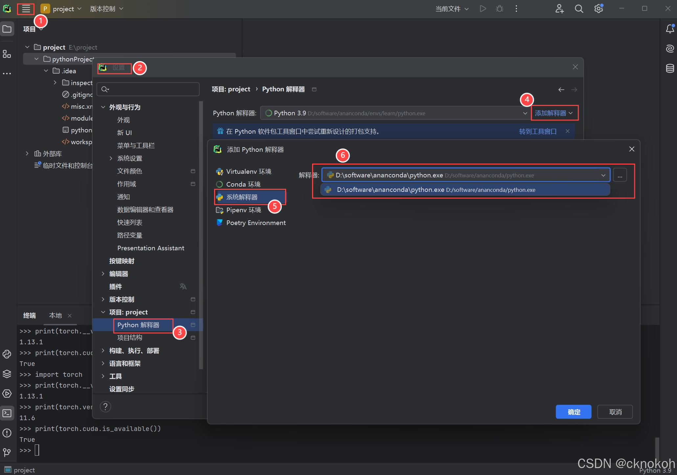Open the hamburger main menu
The image size is (677, 475).
tap(26, 9)
